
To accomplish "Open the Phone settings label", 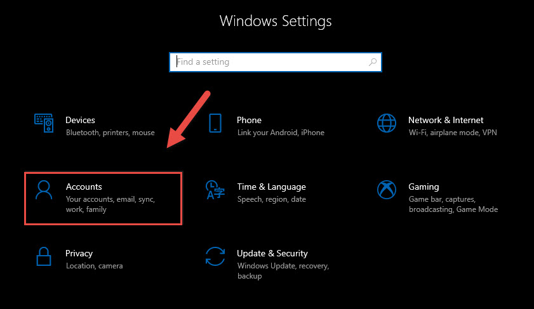I will 249,120.
